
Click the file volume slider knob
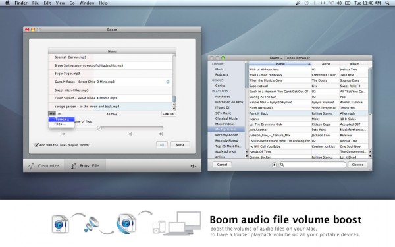tap(99, 128)
